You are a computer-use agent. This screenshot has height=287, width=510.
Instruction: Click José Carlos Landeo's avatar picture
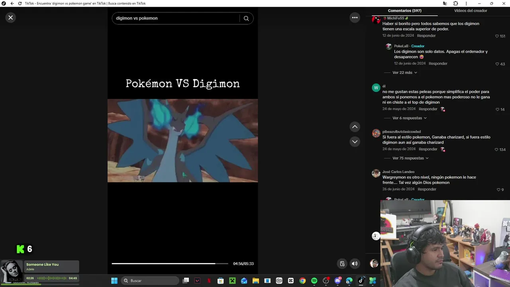click(376, 173)
